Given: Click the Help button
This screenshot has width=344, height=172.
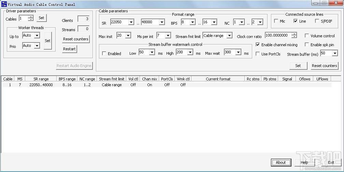Looking at the screenshot, I should pos(304,162).
